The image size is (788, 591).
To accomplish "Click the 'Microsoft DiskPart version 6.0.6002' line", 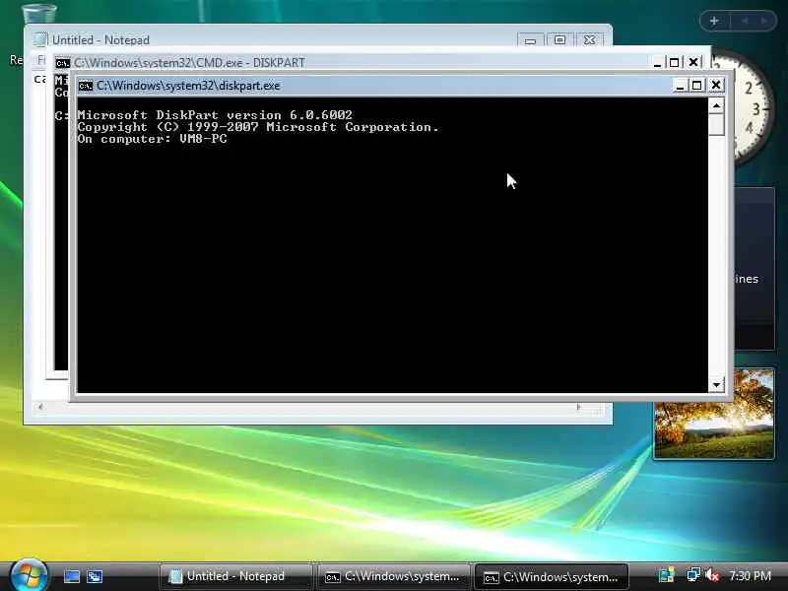I will (215, 115).
